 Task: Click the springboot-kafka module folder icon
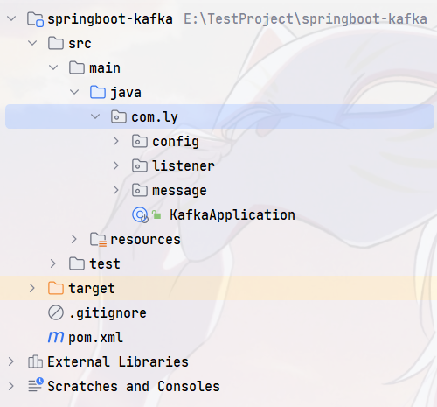click(35, 19)
